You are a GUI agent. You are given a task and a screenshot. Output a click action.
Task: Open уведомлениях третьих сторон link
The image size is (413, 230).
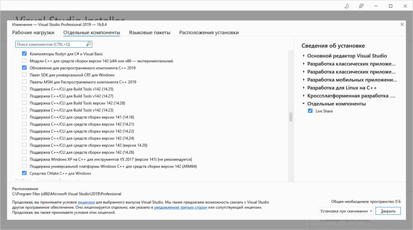(x=181, y=207)
